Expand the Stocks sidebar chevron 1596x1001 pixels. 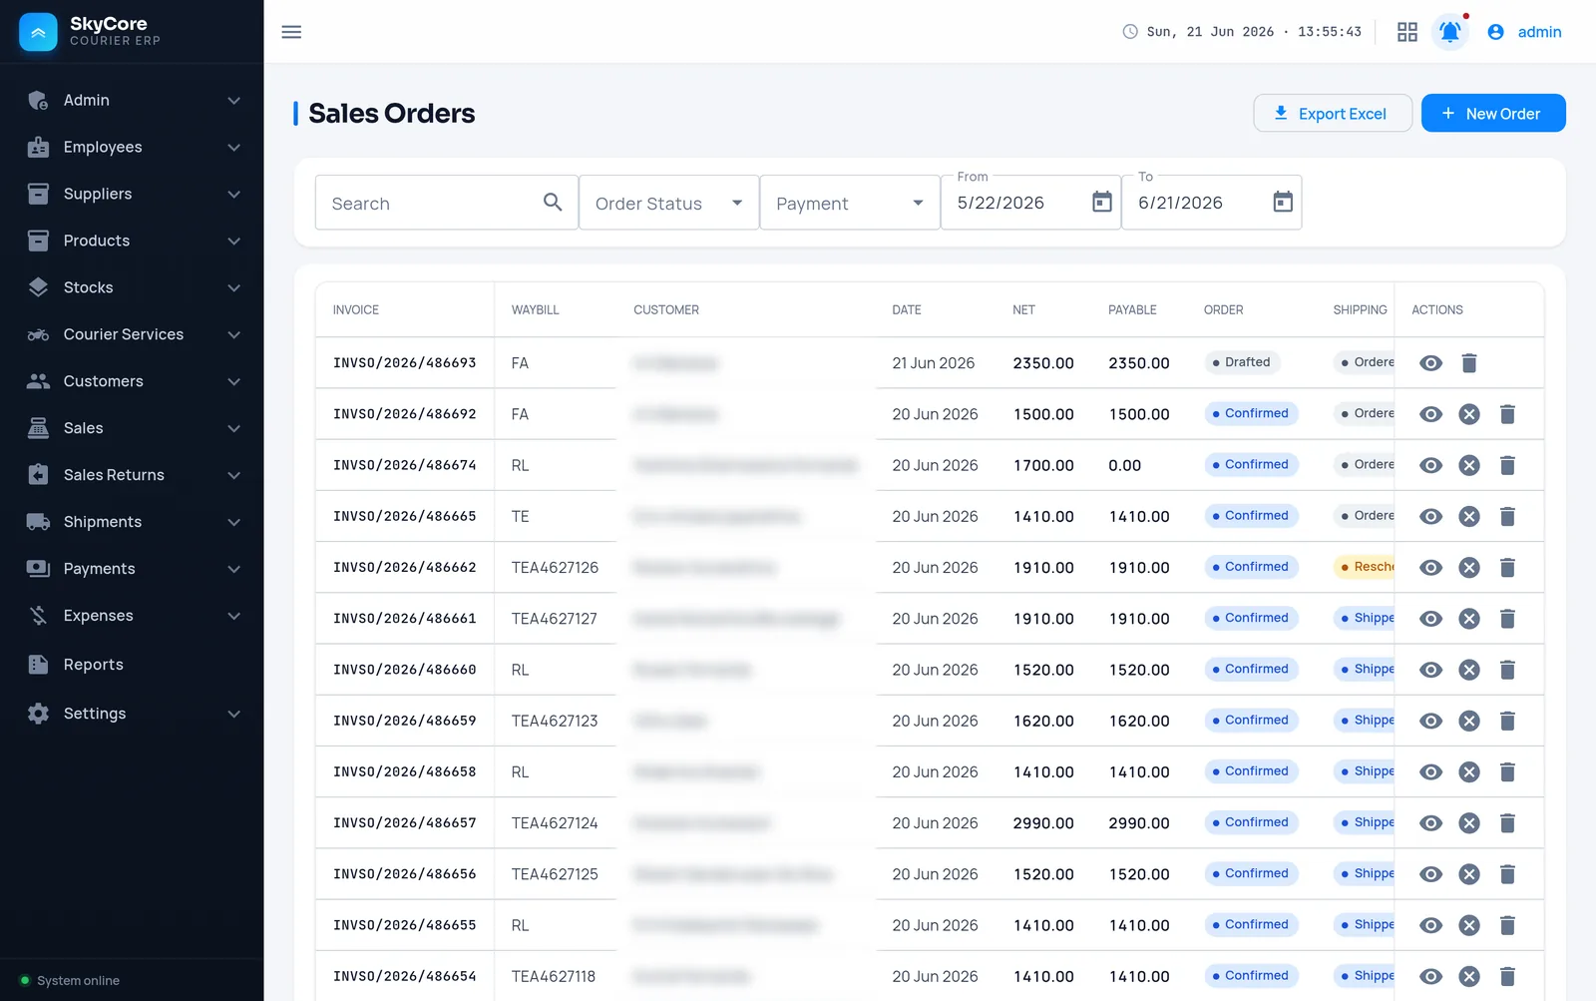click(233, 287)
